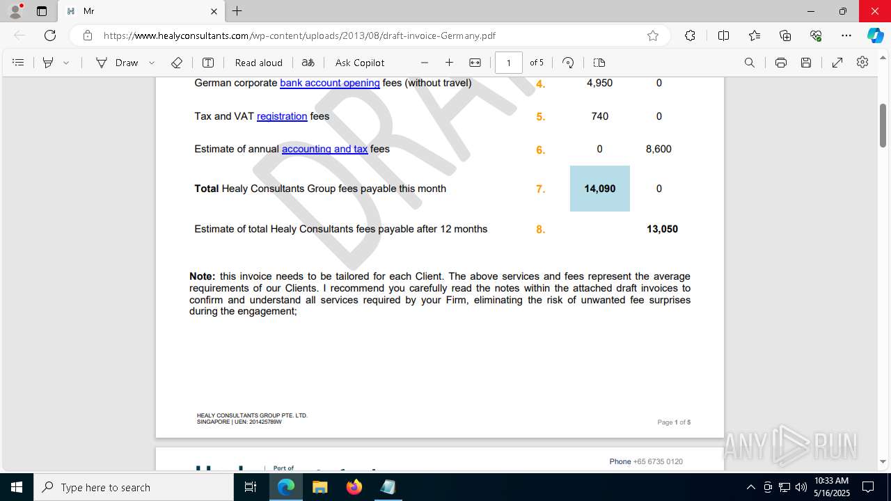Add text box to PDF
Image resolution: width=891 pixels, height=501 pixels.
click(207, 63)
